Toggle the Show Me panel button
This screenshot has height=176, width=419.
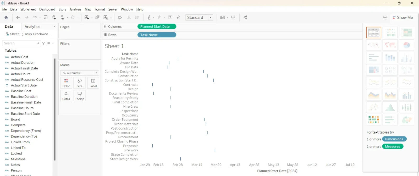[x=403, y=18]
